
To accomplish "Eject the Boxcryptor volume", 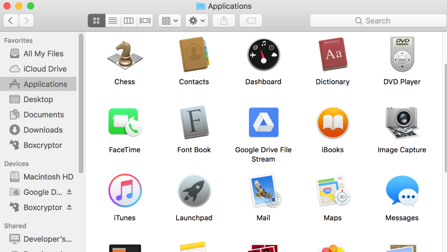I will [69, 207].
